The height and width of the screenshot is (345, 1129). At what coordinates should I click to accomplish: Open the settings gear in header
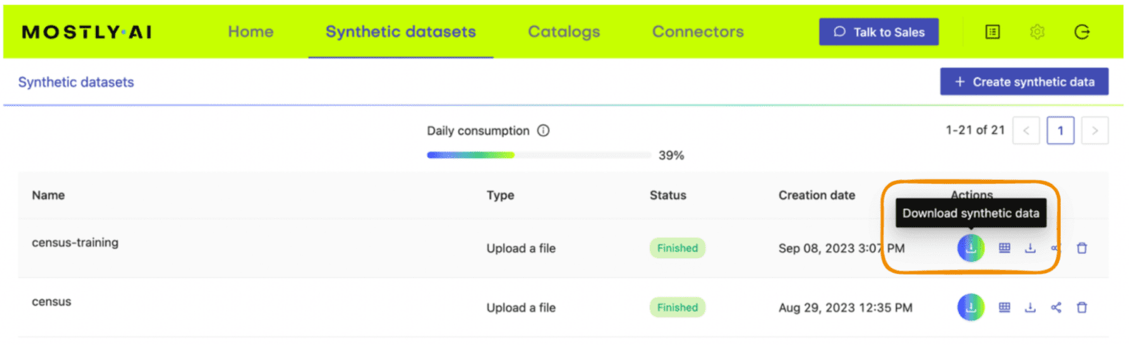(x=1037, y=32)
